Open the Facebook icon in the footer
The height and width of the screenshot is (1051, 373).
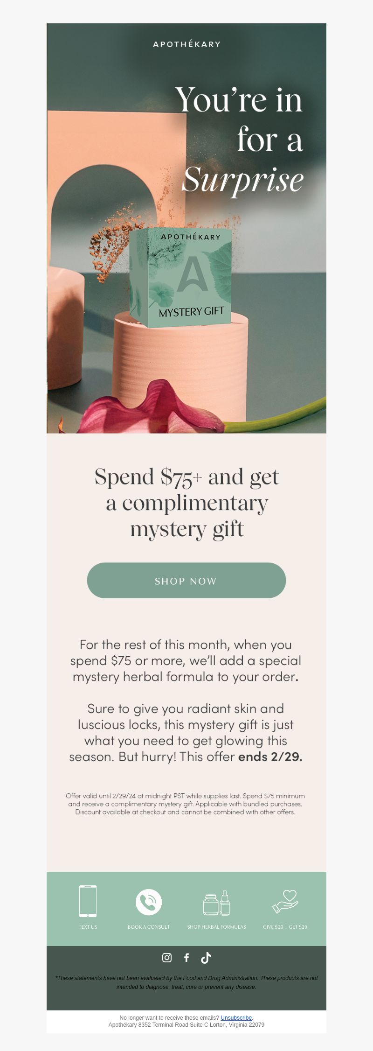pos(186,958)
